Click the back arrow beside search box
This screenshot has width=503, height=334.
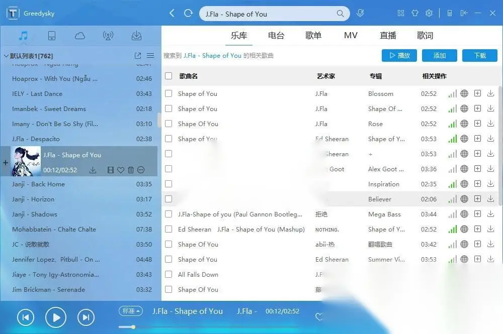pos(172,13)
